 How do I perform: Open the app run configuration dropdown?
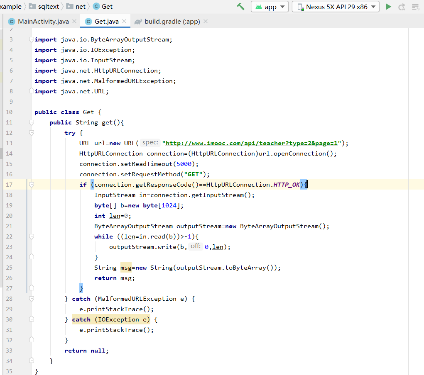pos(270,7)
